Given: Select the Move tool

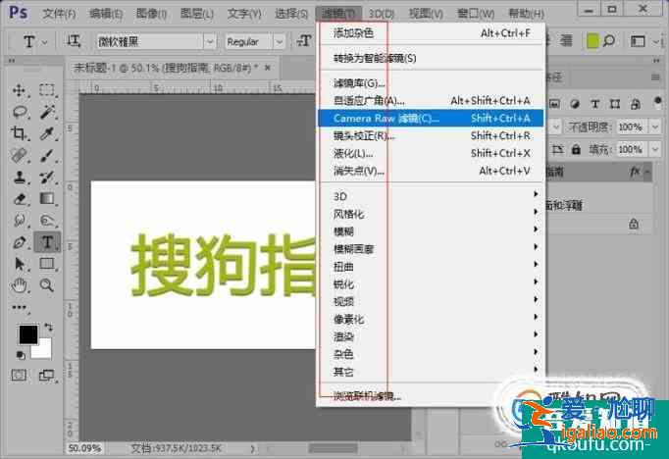Looking at the screenshot, I should click(x=19, y=90).
